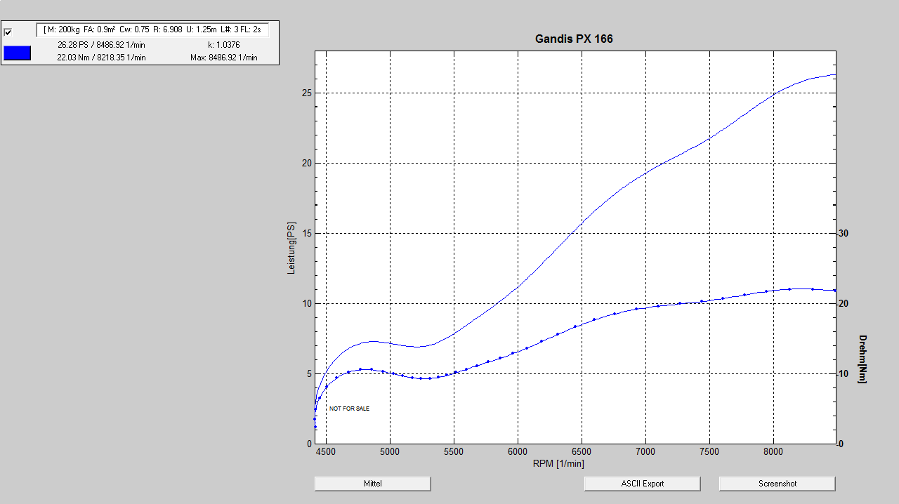Screen dimensions: 899x504
Task: Click the Leistung[PS] axis label
Action: pyautogui.click(x=291, y=248)
